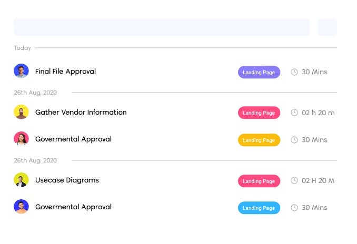Click the 02 h 20 m duration
357x244 pixels.
click(x=318, y=113)
